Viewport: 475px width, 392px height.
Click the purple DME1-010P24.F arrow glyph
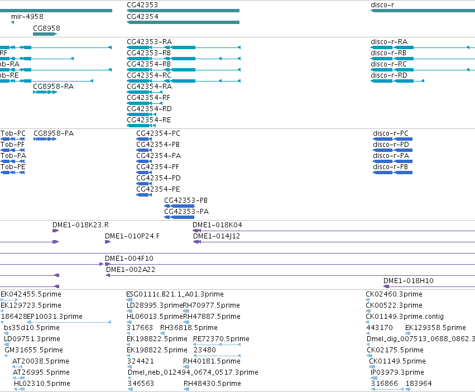pos(108,242)
